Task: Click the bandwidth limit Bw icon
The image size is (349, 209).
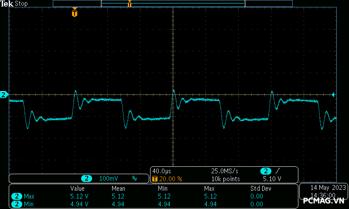Action: click(134, 179)
